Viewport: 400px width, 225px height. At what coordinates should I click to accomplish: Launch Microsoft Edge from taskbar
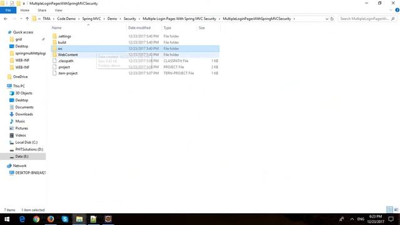(x=22, y=219)
